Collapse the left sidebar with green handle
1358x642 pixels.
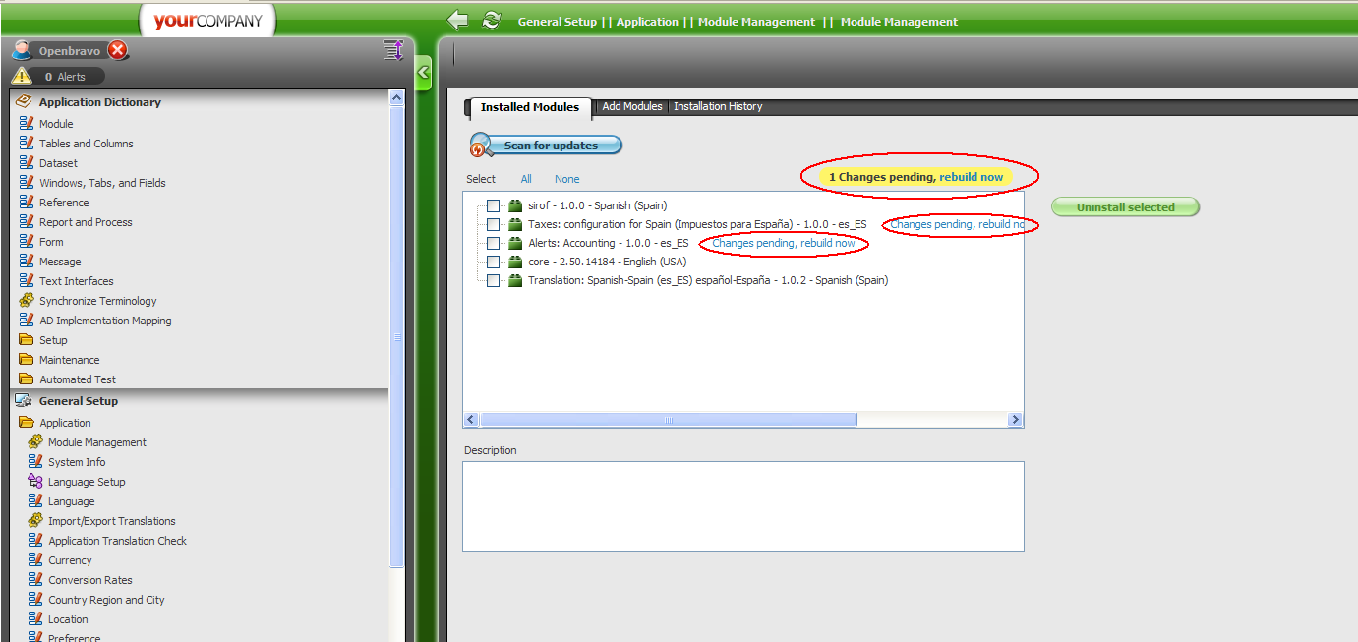[423, 72]
